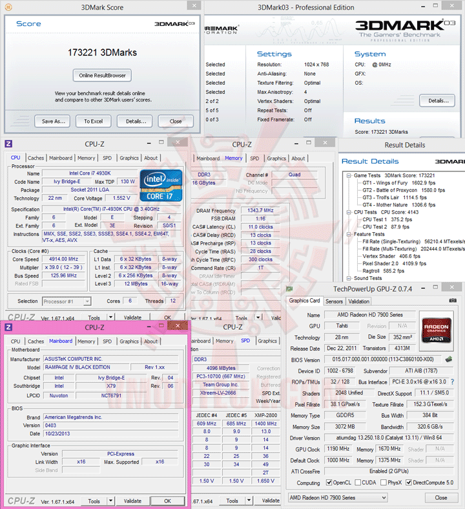
Task: Open the Tools dropdown arrow in CPU-Z SPD window
Action: (249, 501)
